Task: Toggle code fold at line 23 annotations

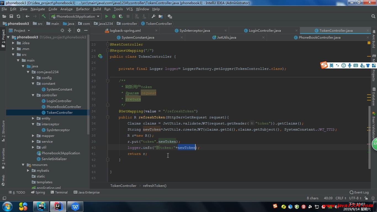Action: click(108, 44)
